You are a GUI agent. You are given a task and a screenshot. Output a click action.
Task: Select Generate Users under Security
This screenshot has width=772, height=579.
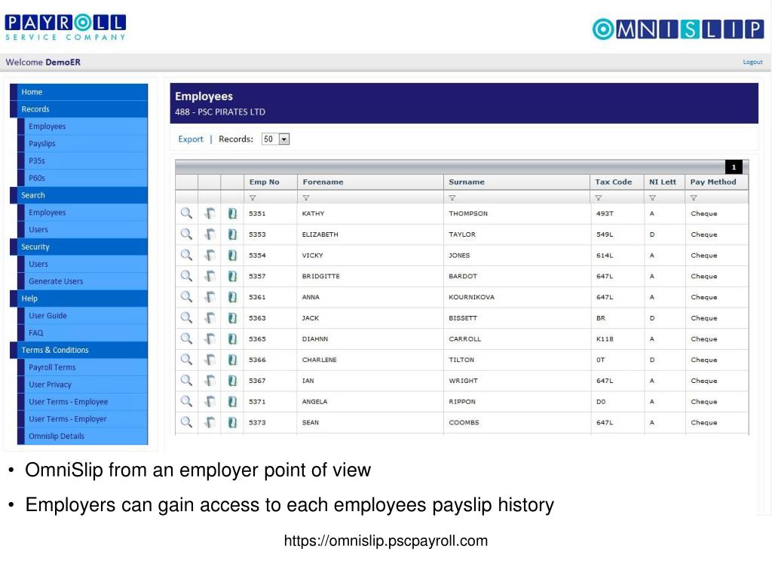82,282
